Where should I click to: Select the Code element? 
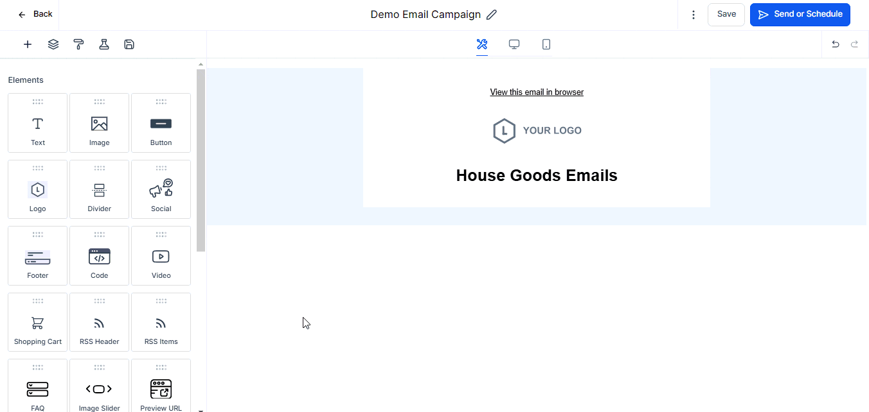(x=100, y=255)
